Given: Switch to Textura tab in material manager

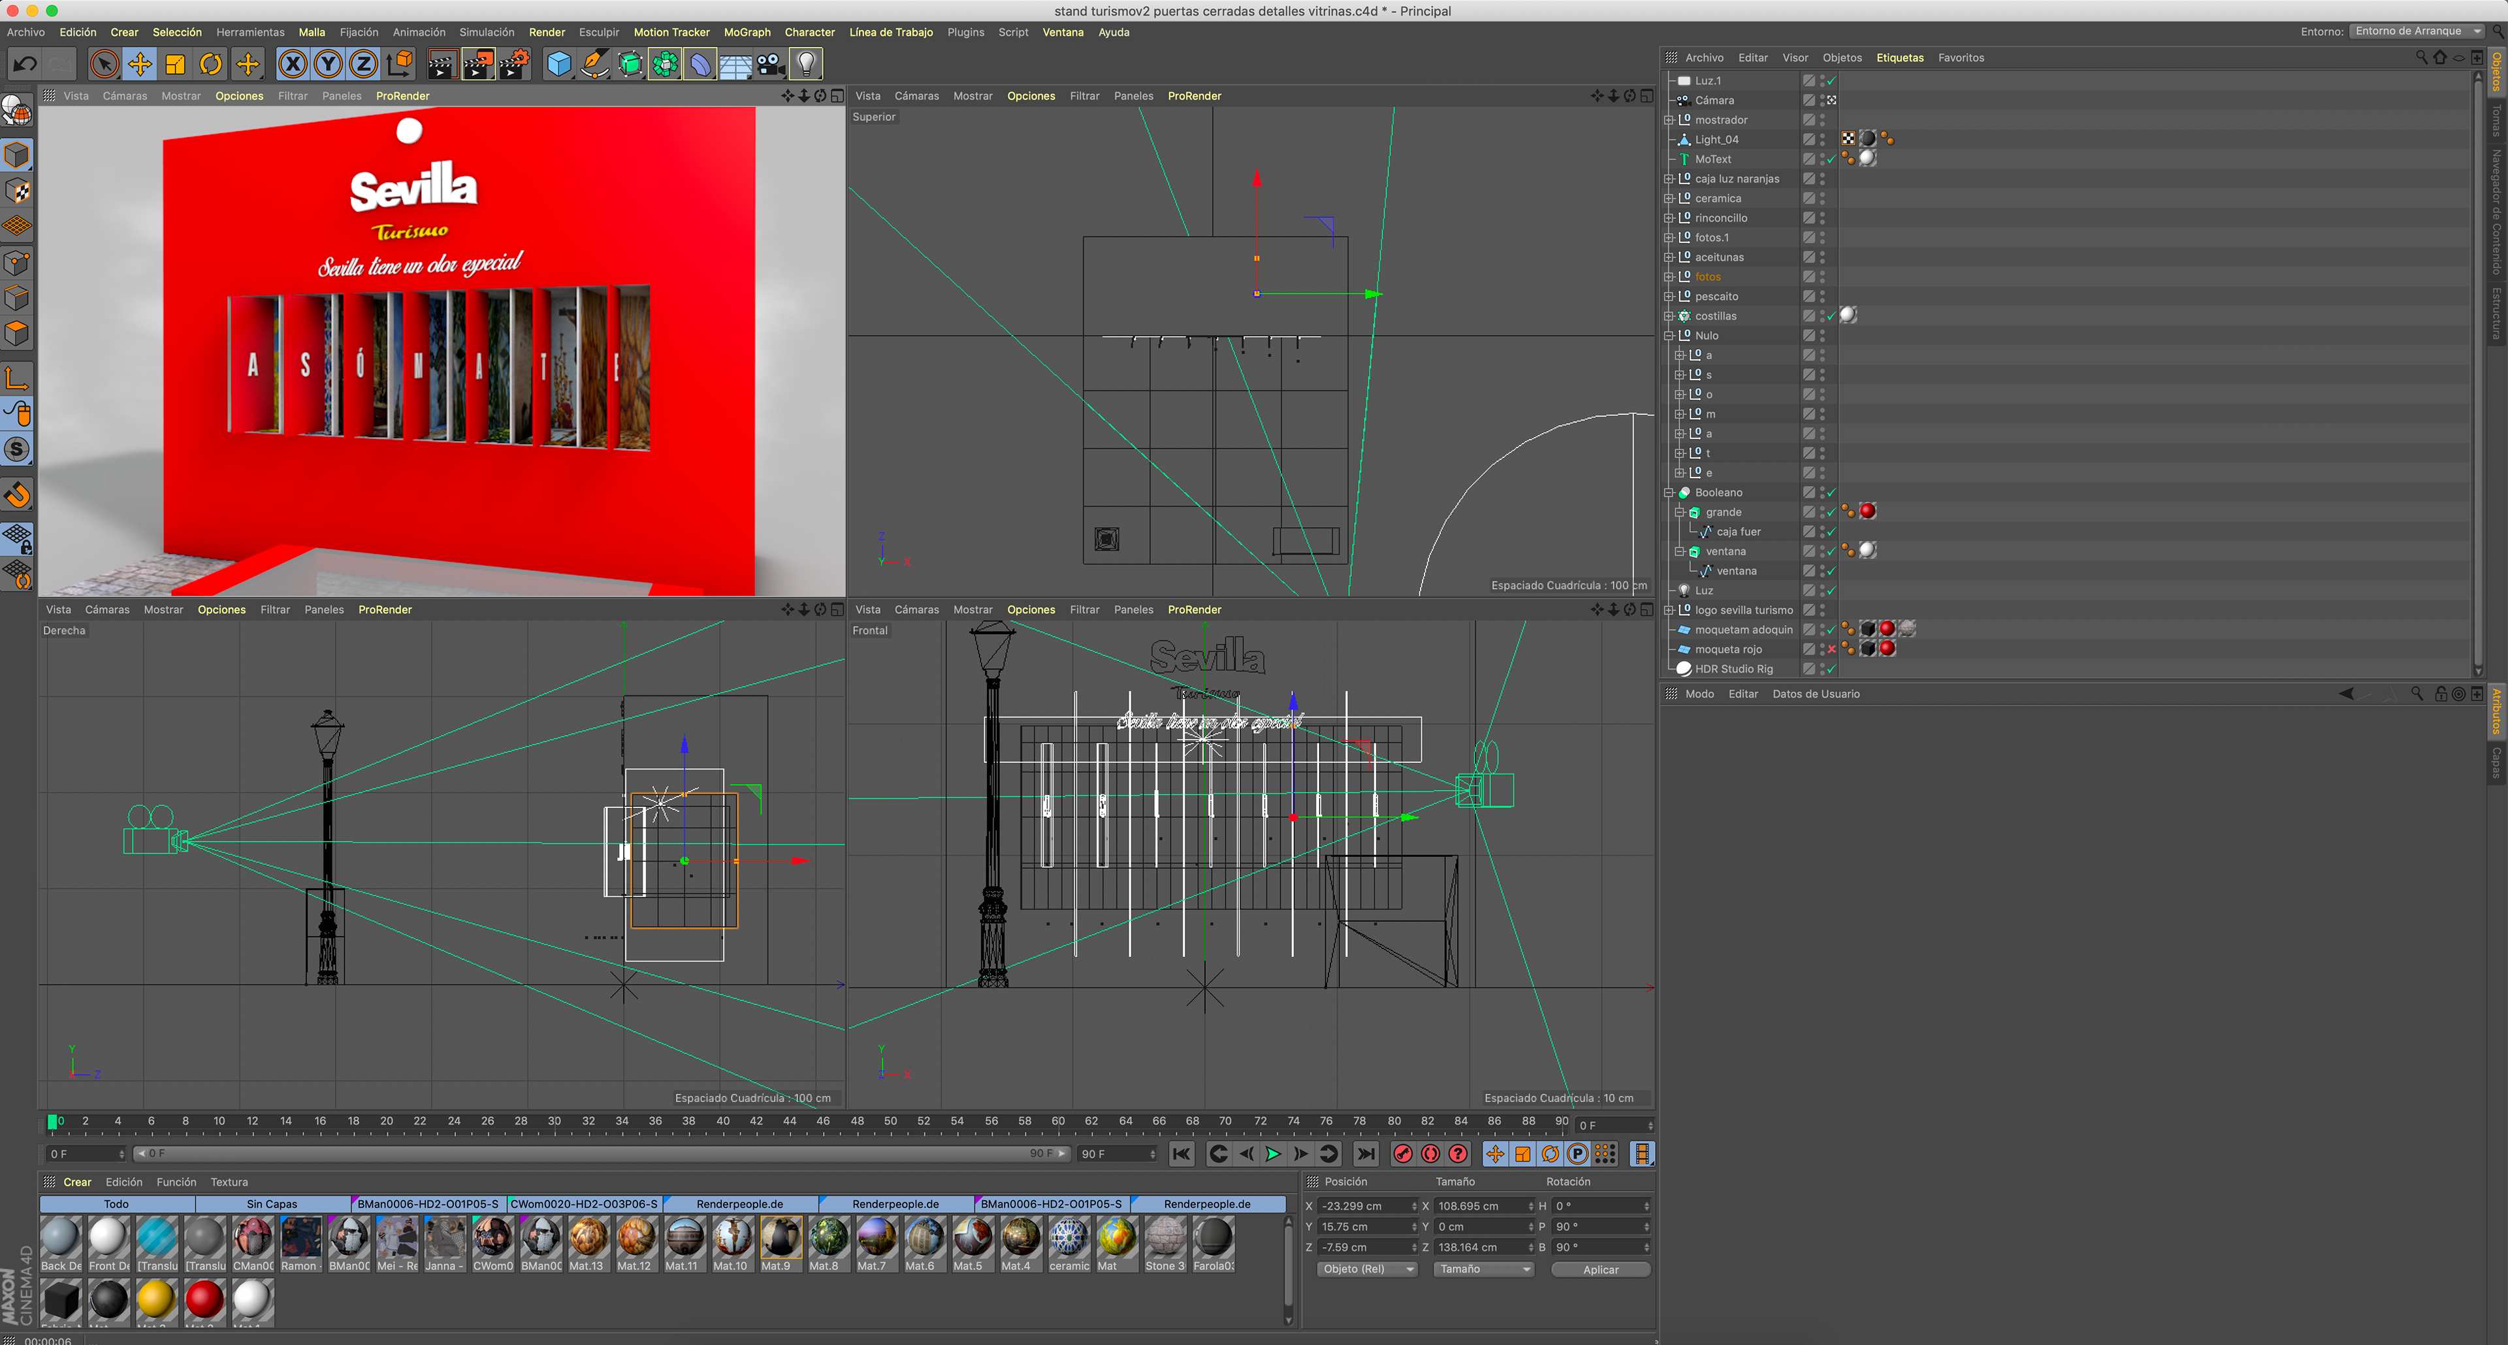Looking at the screenshot, I should [229, 1182].
